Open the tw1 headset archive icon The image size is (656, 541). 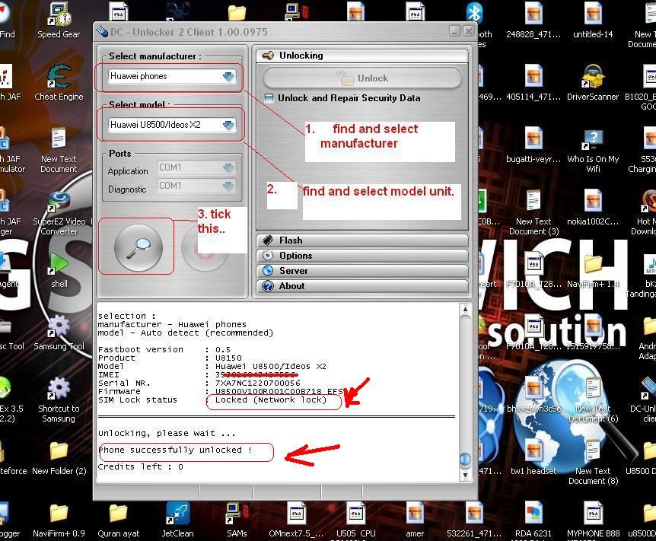click(533, 458)
